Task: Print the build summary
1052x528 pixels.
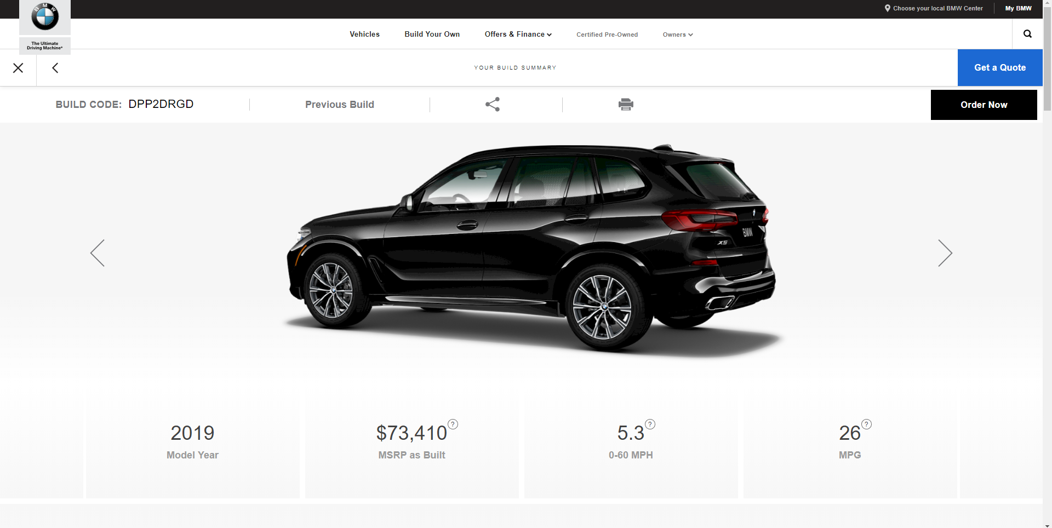Action: click(626, 104)
